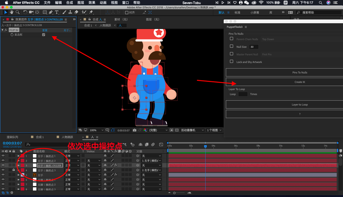Open the Wi-Fi menu bar icon

261,3
